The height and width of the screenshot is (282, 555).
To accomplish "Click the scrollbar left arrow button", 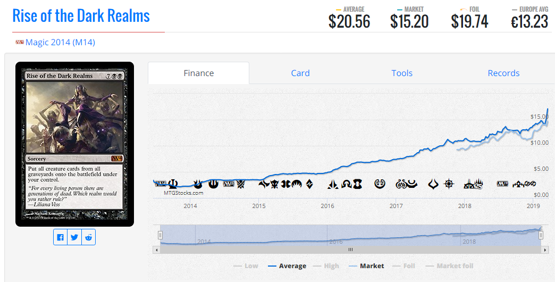I will [156, 250].
